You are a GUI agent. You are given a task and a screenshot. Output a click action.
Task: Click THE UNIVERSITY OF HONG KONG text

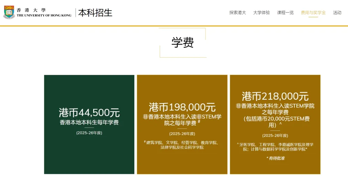(44, 15)
